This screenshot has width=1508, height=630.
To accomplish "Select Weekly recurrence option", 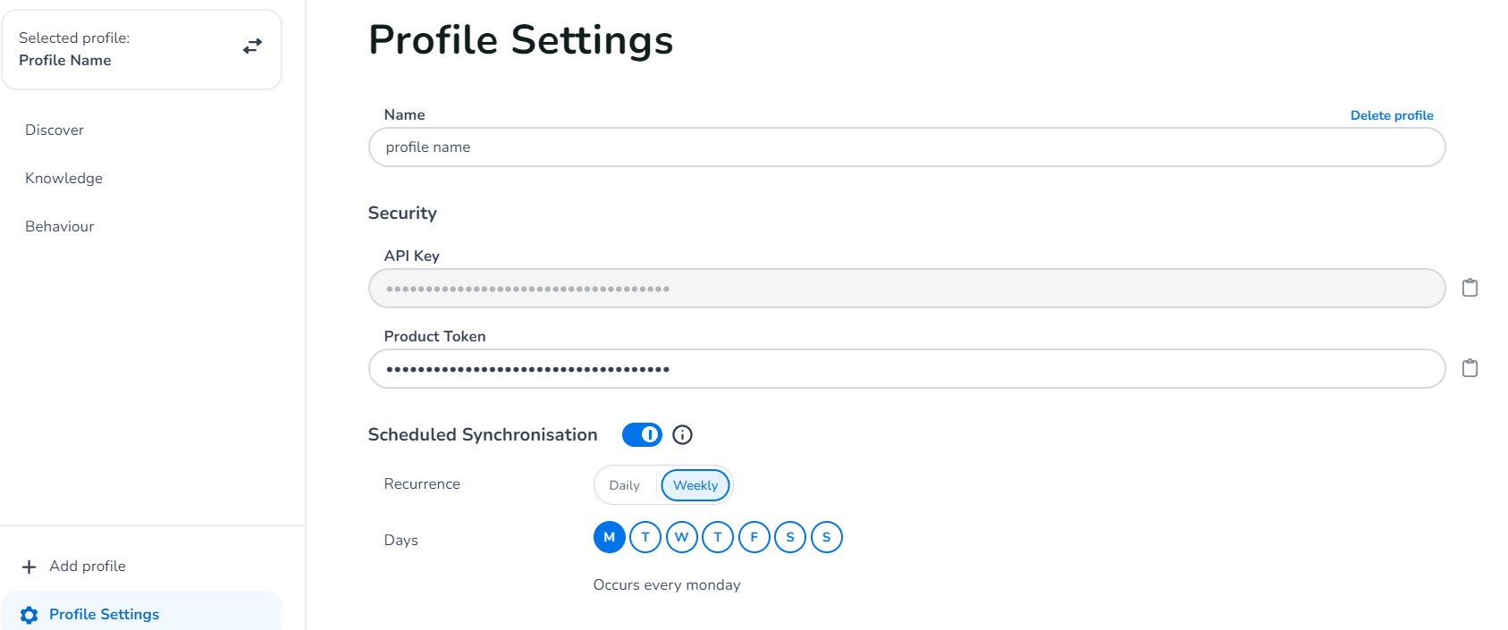I will (695, 485).
